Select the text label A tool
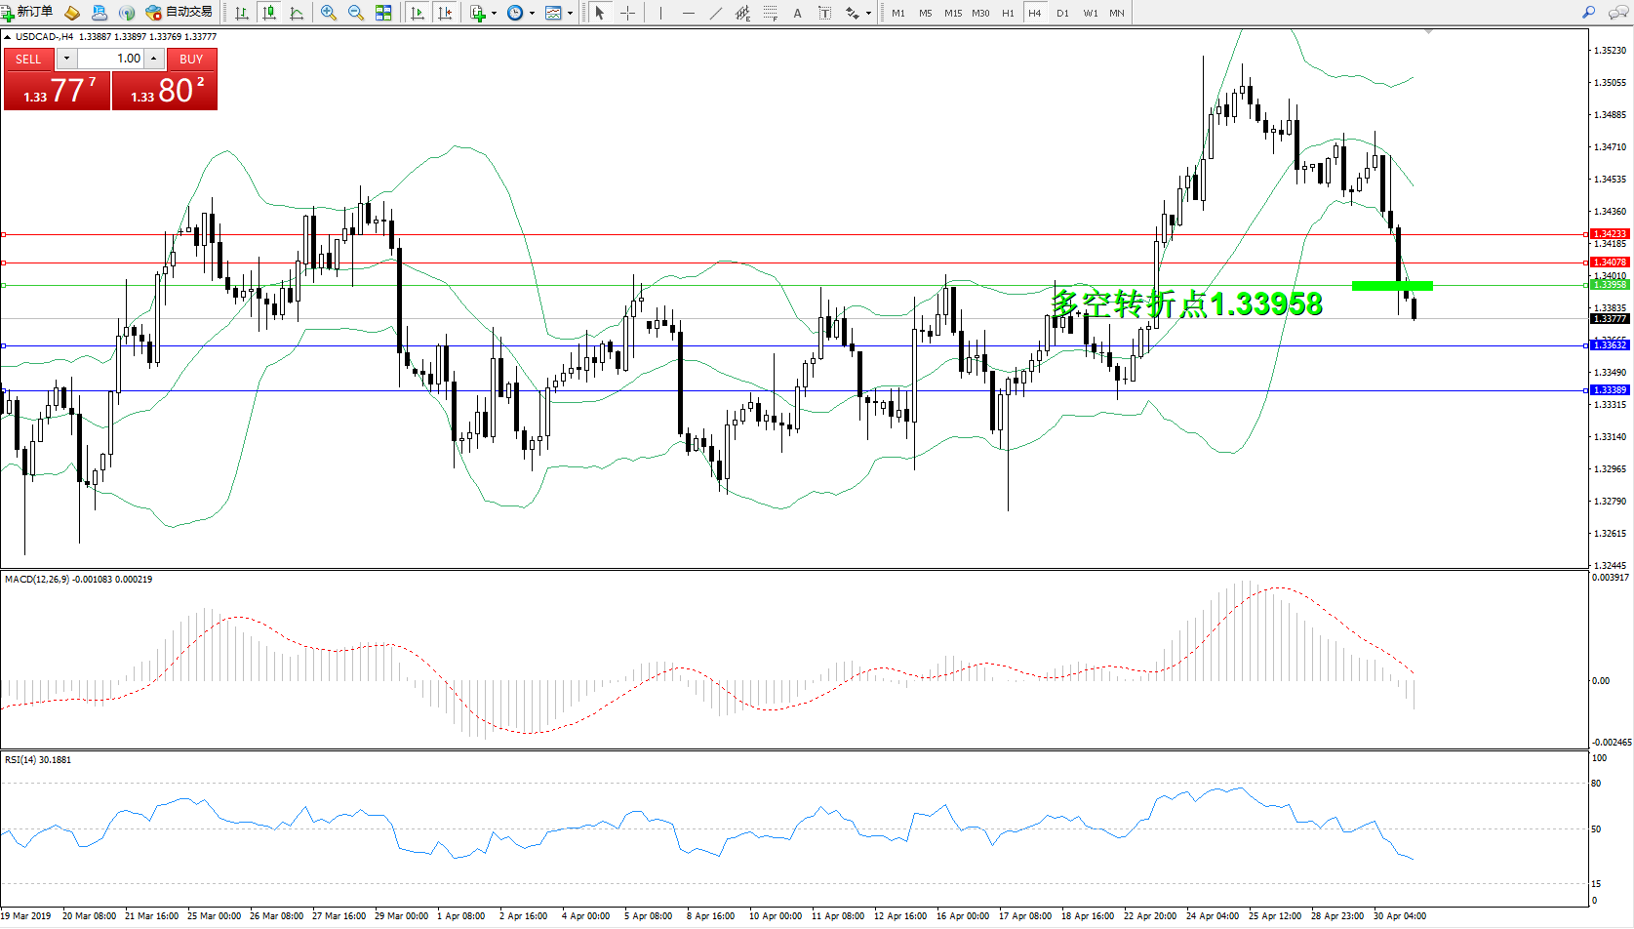 (797, 13)
